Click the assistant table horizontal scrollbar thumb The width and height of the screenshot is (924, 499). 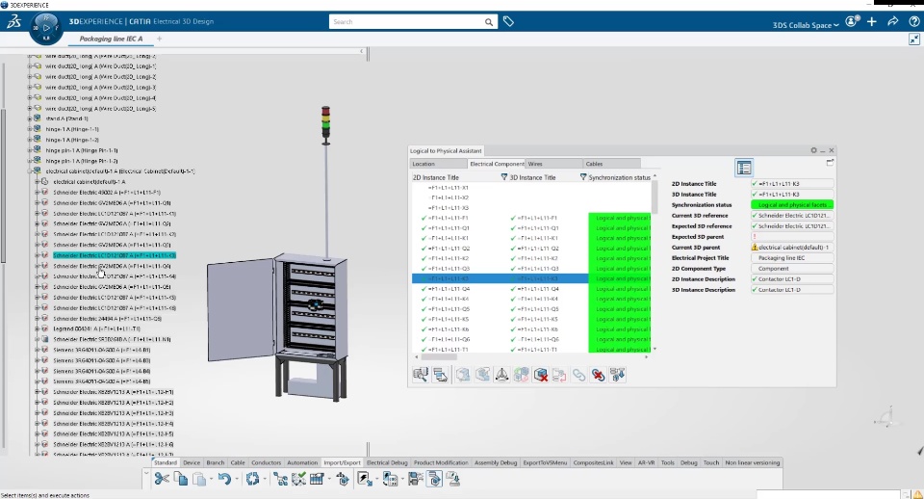coord(439,356)
